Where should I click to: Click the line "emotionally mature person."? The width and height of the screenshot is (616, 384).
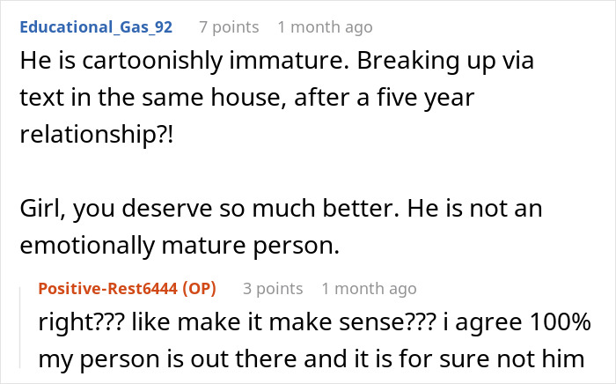click(x=180, y=246)
